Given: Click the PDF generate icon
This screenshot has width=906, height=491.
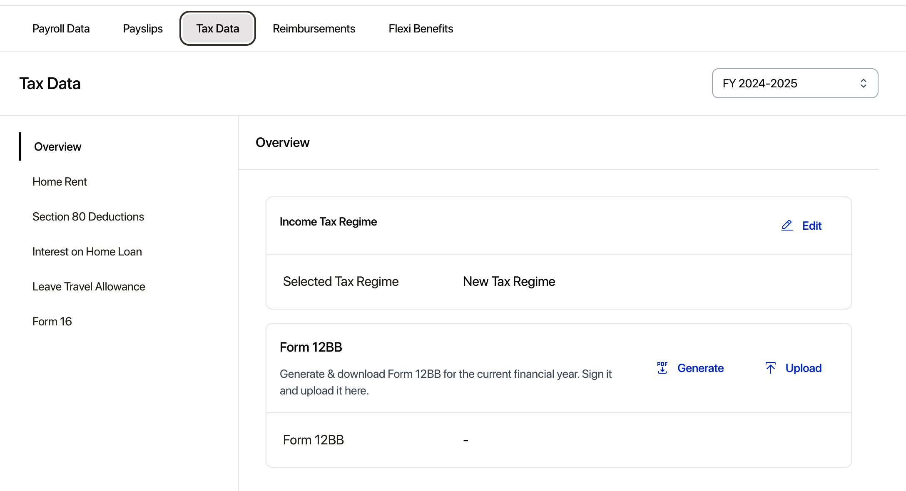Looking at the screenshot, I should [x=662, y=368].
